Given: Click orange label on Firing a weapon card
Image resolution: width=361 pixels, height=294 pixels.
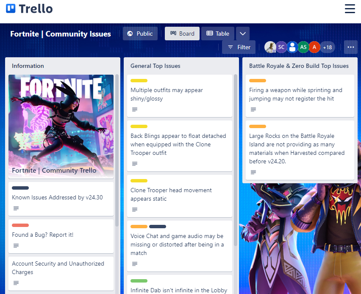Looking at the screenshot, I should point(257,81).
